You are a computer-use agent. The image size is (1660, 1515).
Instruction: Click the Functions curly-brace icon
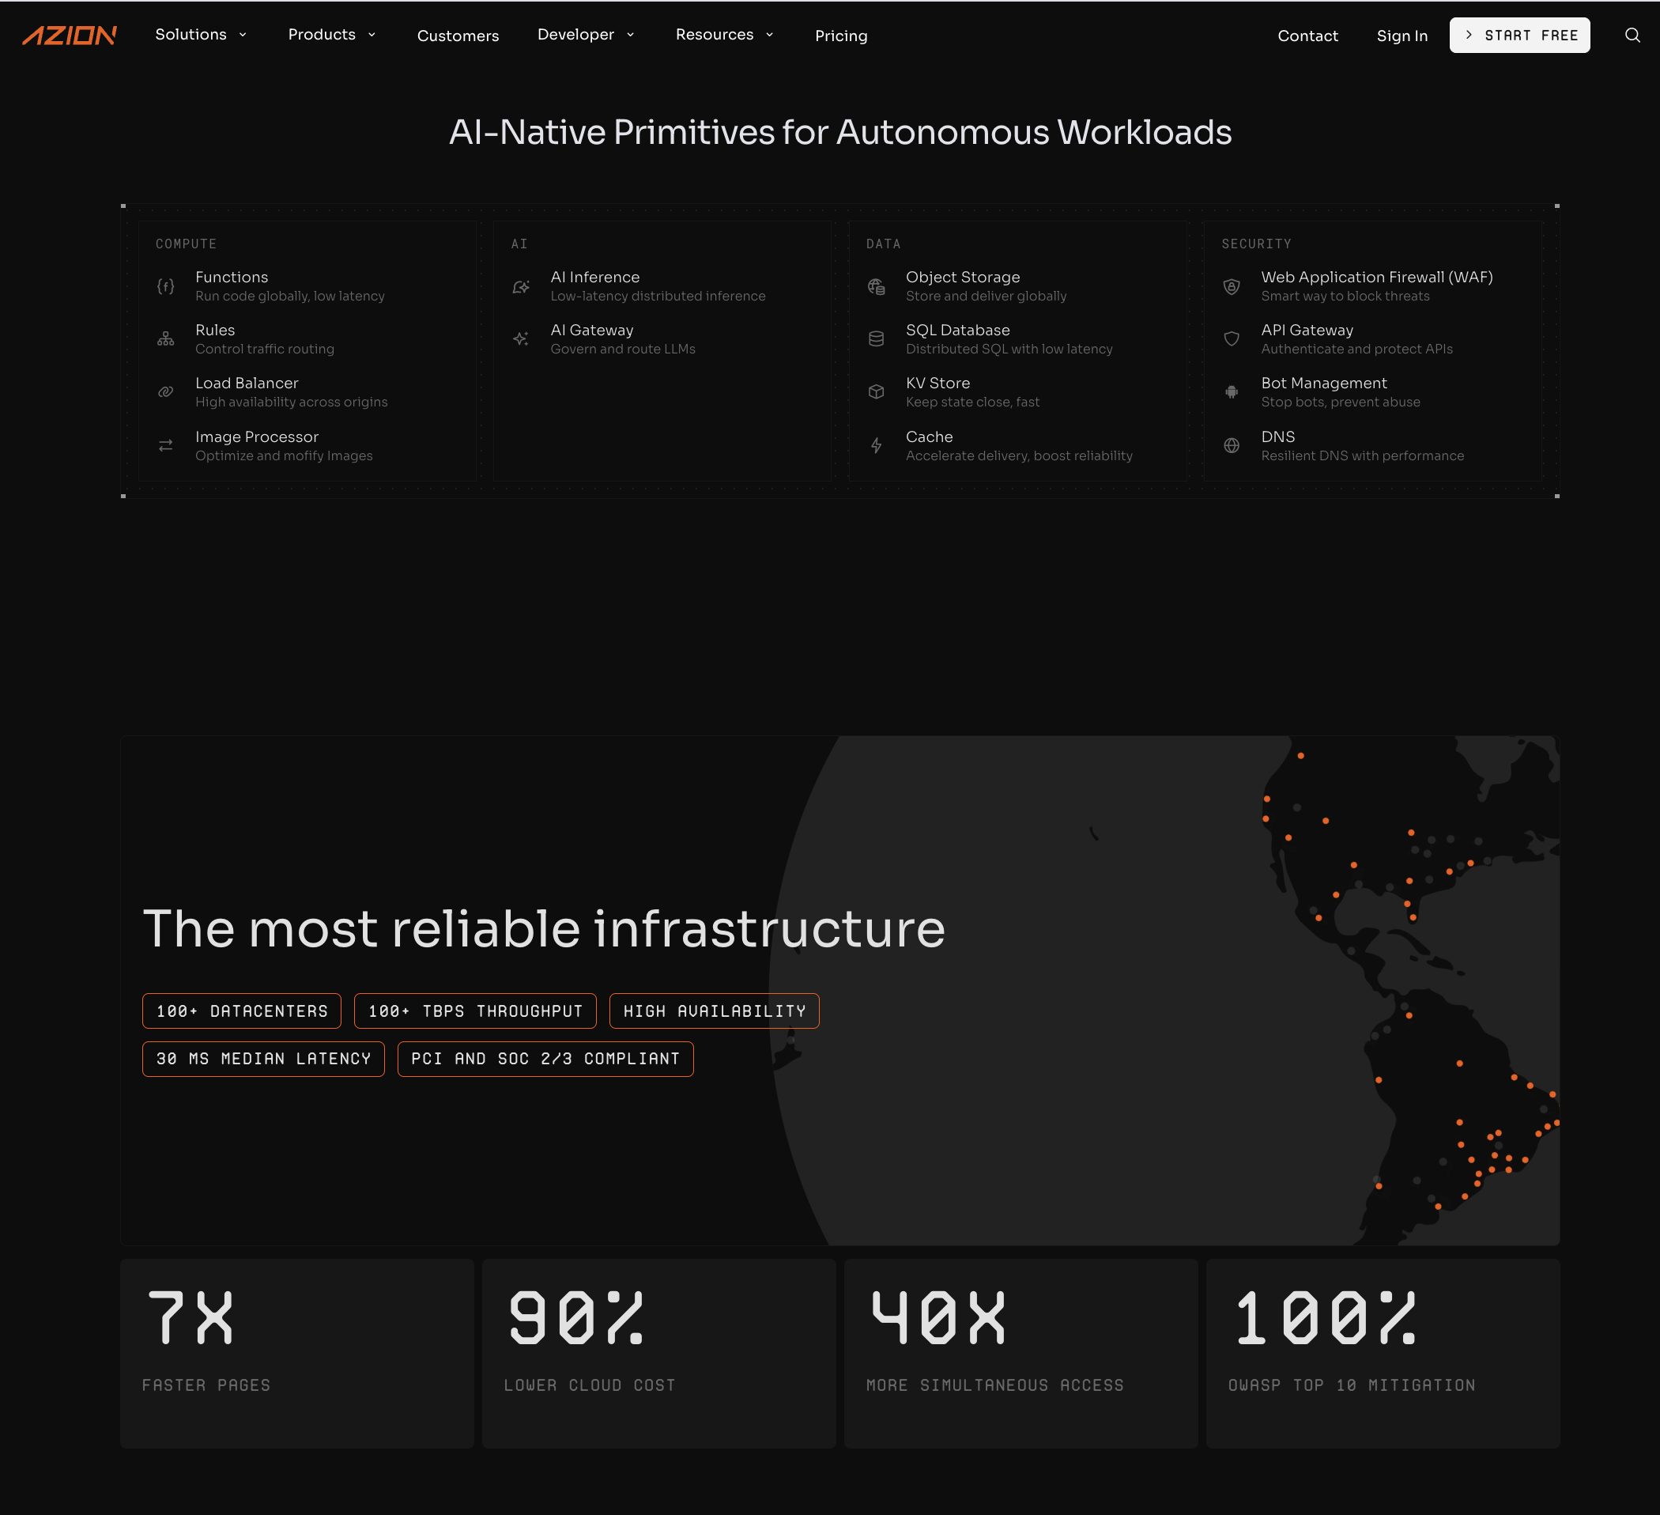pos(165,286)
